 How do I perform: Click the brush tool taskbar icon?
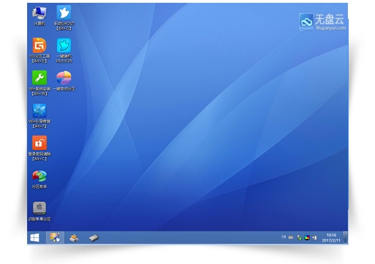point(74,238)
